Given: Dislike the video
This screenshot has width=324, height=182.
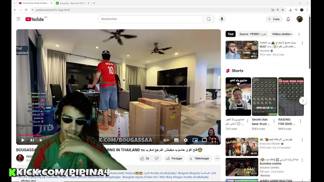Looking at the screenshot, I should pos(157,158).
